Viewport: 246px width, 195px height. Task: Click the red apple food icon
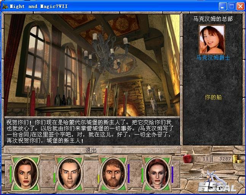tap(187, 158)
